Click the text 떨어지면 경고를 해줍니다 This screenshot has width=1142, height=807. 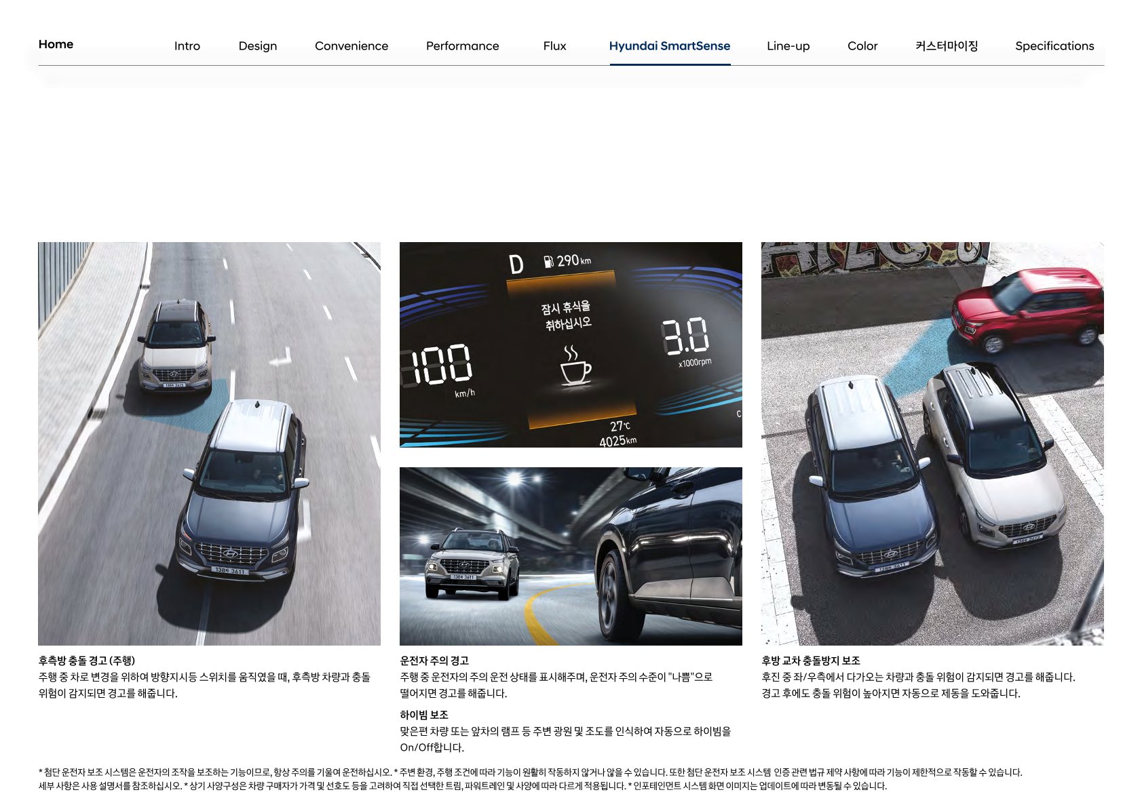click(x=453, y=694)
